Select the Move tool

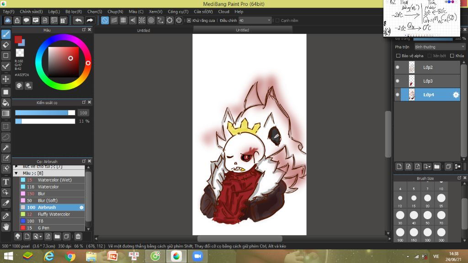tap(6, 79)
